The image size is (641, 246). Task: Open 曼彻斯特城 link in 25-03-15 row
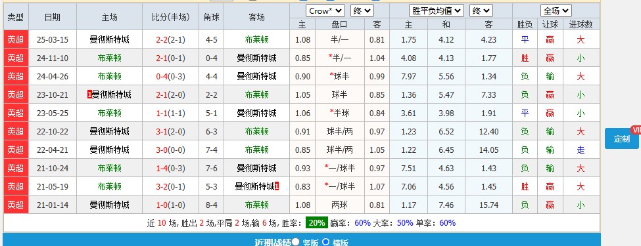[110, 39]
